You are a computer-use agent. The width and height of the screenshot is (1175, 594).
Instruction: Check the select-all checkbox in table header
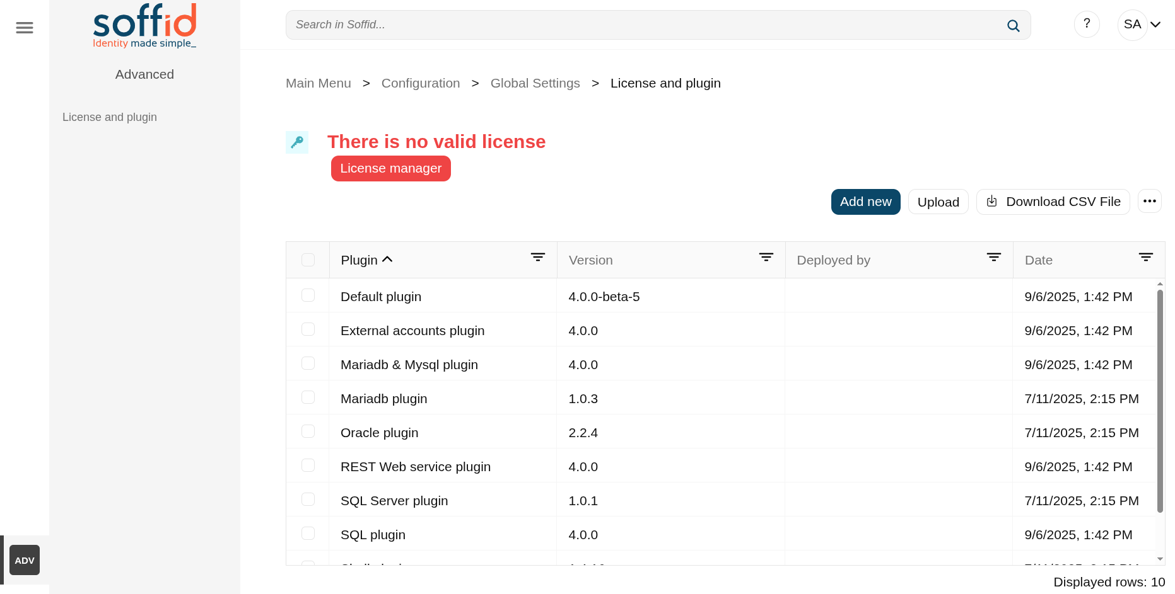tap(308, 260)
